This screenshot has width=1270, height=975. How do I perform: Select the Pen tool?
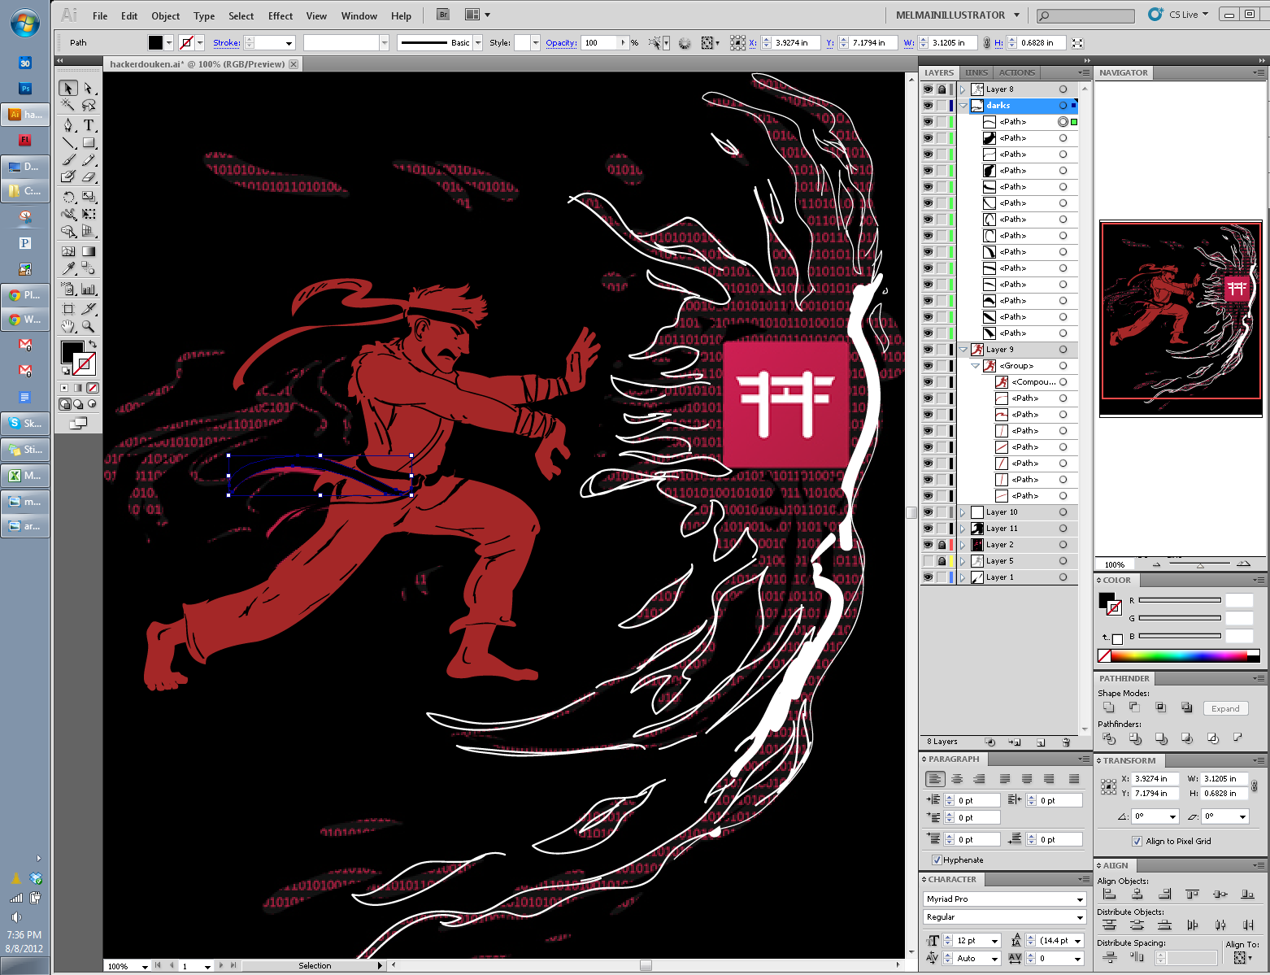(x=69, y=124)
